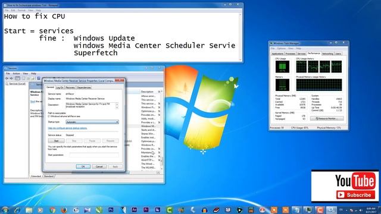Open the Applications tab in Task Manager
Viewport: 381px width, 214px height.
(277, 53)
